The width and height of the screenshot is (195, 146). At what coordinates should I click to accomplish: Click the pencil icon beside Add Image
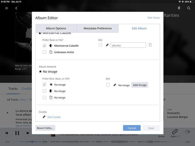[x=115, y=85]
